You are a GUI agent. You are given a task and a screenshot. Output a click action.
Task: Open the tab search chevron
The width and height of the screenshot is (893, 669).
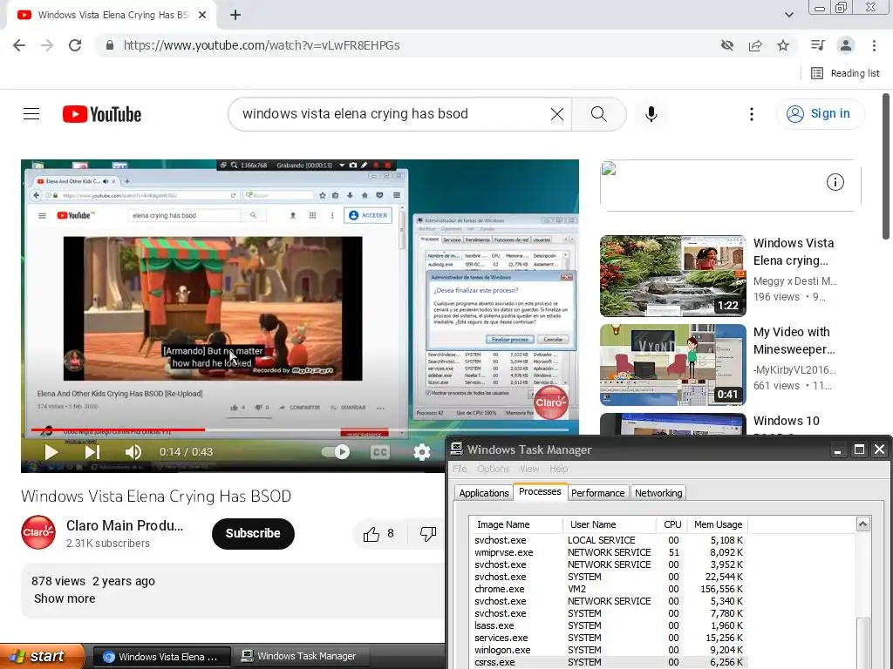(788, 15)
